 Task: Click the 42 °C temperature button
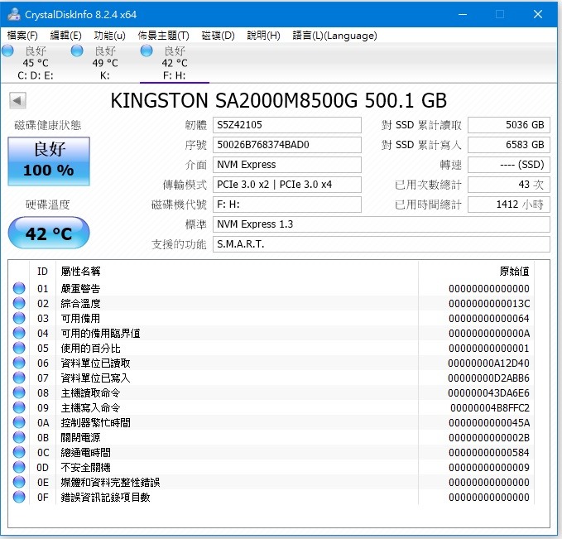click(x=49, y=233)
